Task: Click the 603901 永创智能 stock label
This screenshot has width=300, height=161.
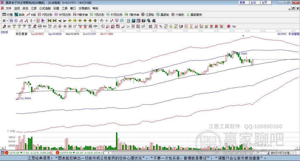Action: pos(288,34)
